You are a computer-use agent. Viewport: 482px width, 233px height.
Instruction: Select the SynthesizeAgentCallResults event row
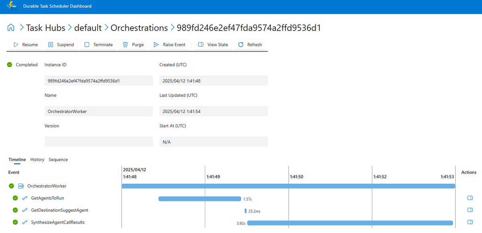tap(58, 222)
